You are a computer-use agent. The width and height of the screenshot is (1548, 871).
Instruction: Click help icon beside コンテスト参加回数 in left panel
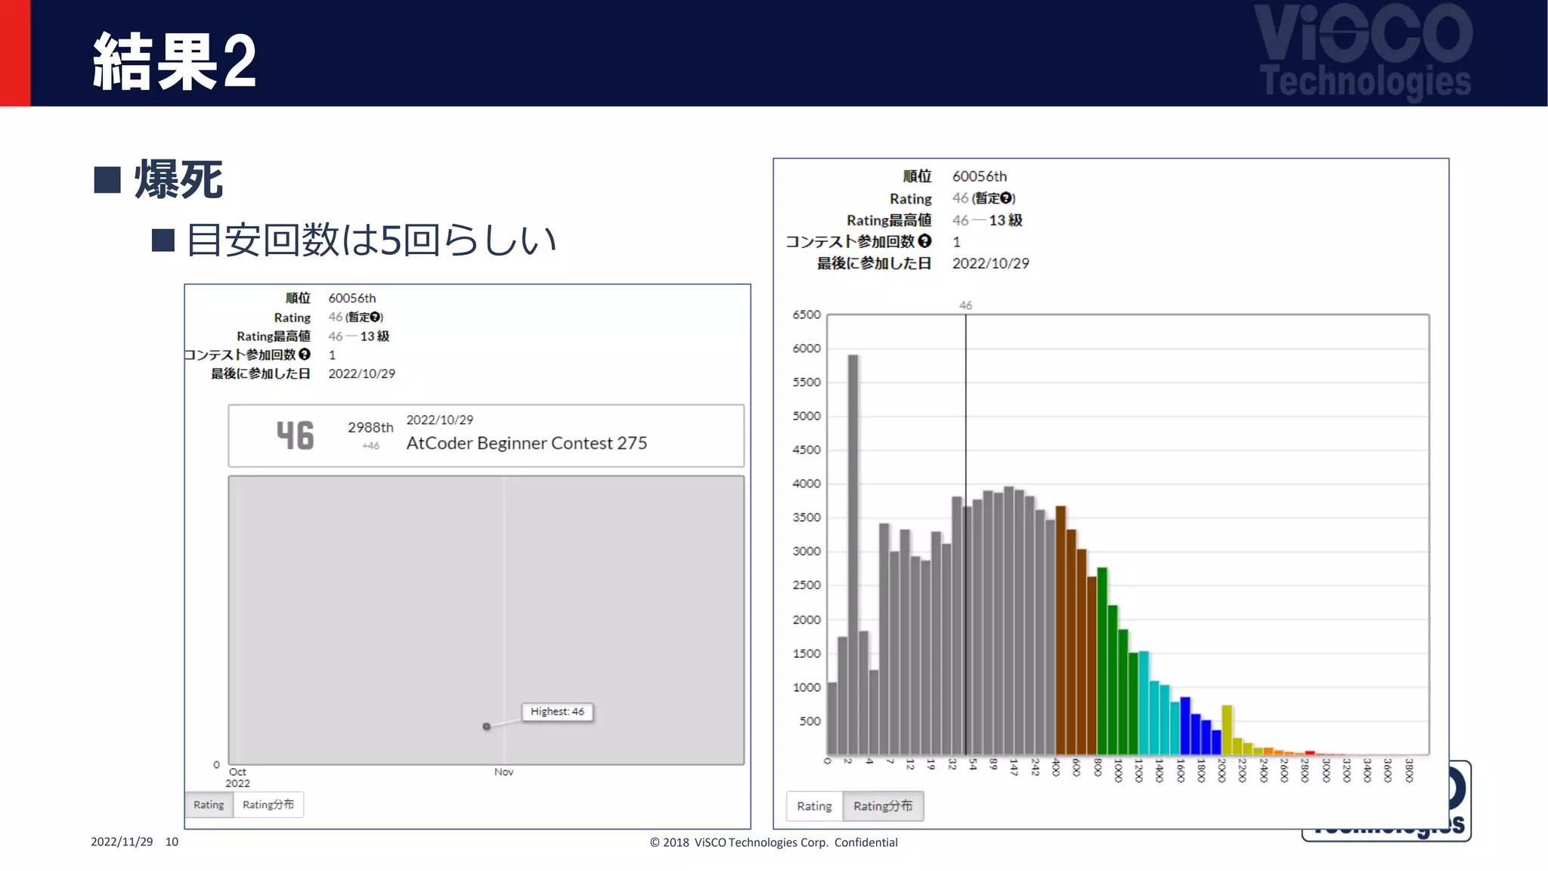pos(305,354)
